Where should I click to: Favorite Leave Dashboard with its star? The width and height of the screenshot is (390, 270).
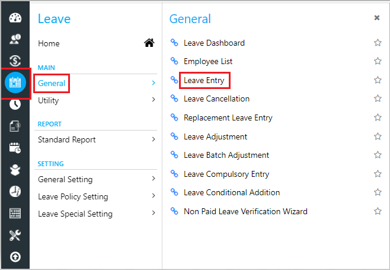(x=378, y=43)
